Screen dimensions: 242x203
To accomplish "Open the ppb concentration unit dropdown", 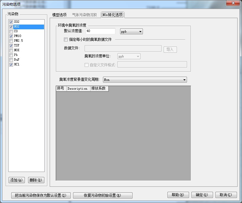I will coord(131,31).
